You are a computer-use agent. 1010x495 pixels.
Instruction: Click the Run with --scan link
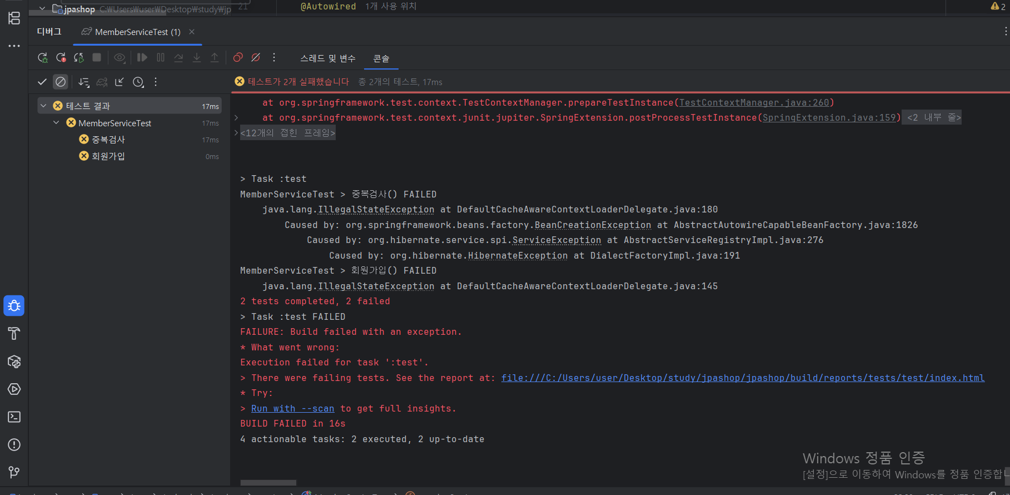292,409
